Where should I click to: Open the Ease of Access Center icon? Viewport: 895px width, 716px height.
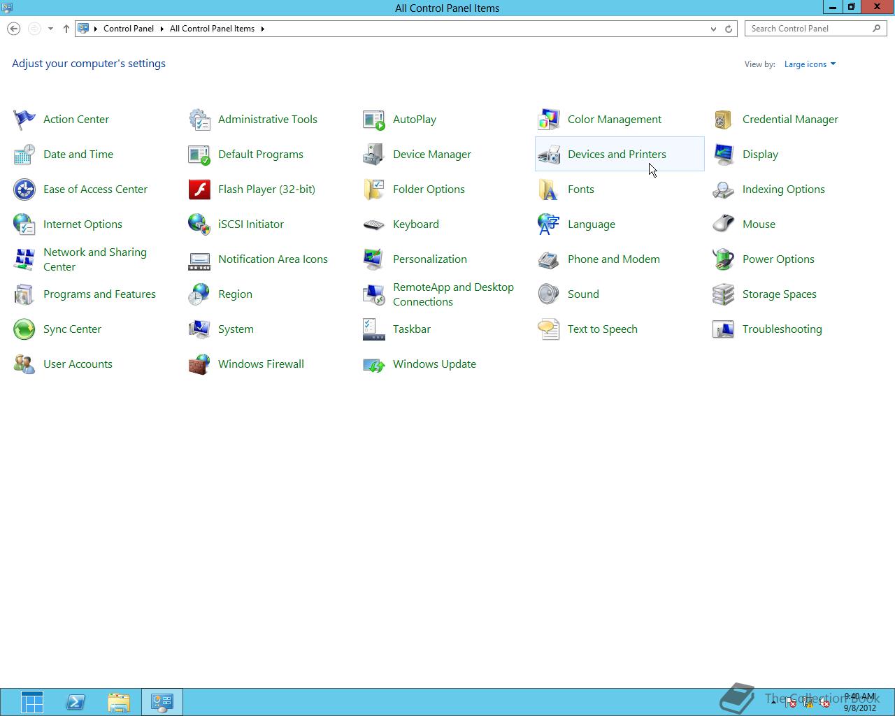coord(24,189)
